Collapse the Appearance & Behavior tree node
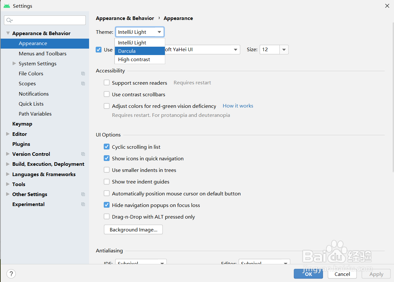This screenshot has height=282, width=394. pos(8,33)
